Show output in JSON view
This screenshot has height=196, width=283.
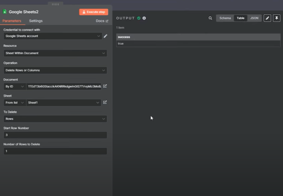(254, 18)
